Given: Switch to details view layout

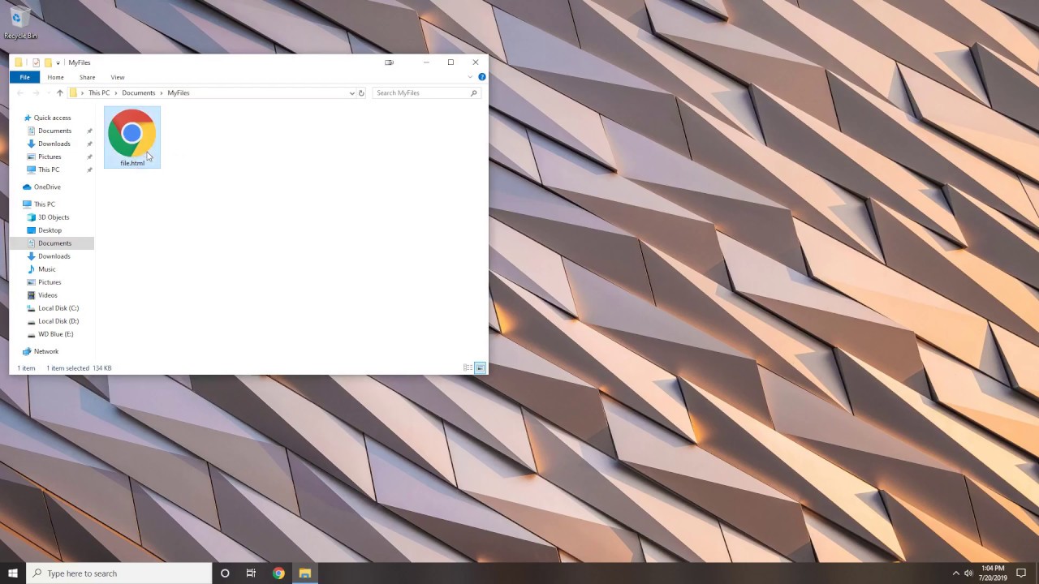Looking at the screenshot, I should click(x=468, y=368).
